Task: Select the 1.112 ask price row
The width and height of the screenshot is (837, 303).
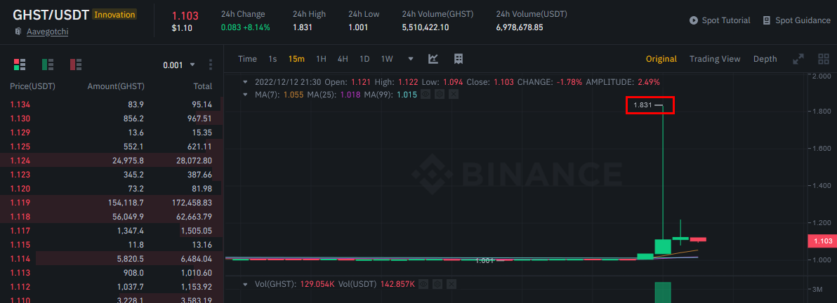Action: (112, 286)
